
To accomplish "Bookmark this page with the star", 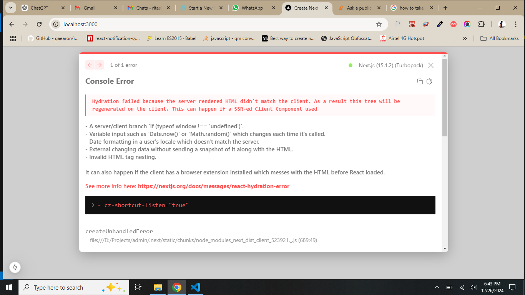I will point(379,24).
